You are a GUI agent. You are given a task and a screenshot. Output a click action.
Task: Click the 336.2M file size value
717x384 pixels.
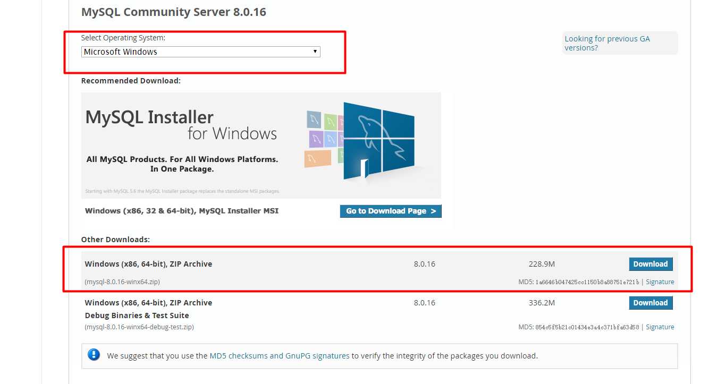pyautogui.click(x=542, y=303)
